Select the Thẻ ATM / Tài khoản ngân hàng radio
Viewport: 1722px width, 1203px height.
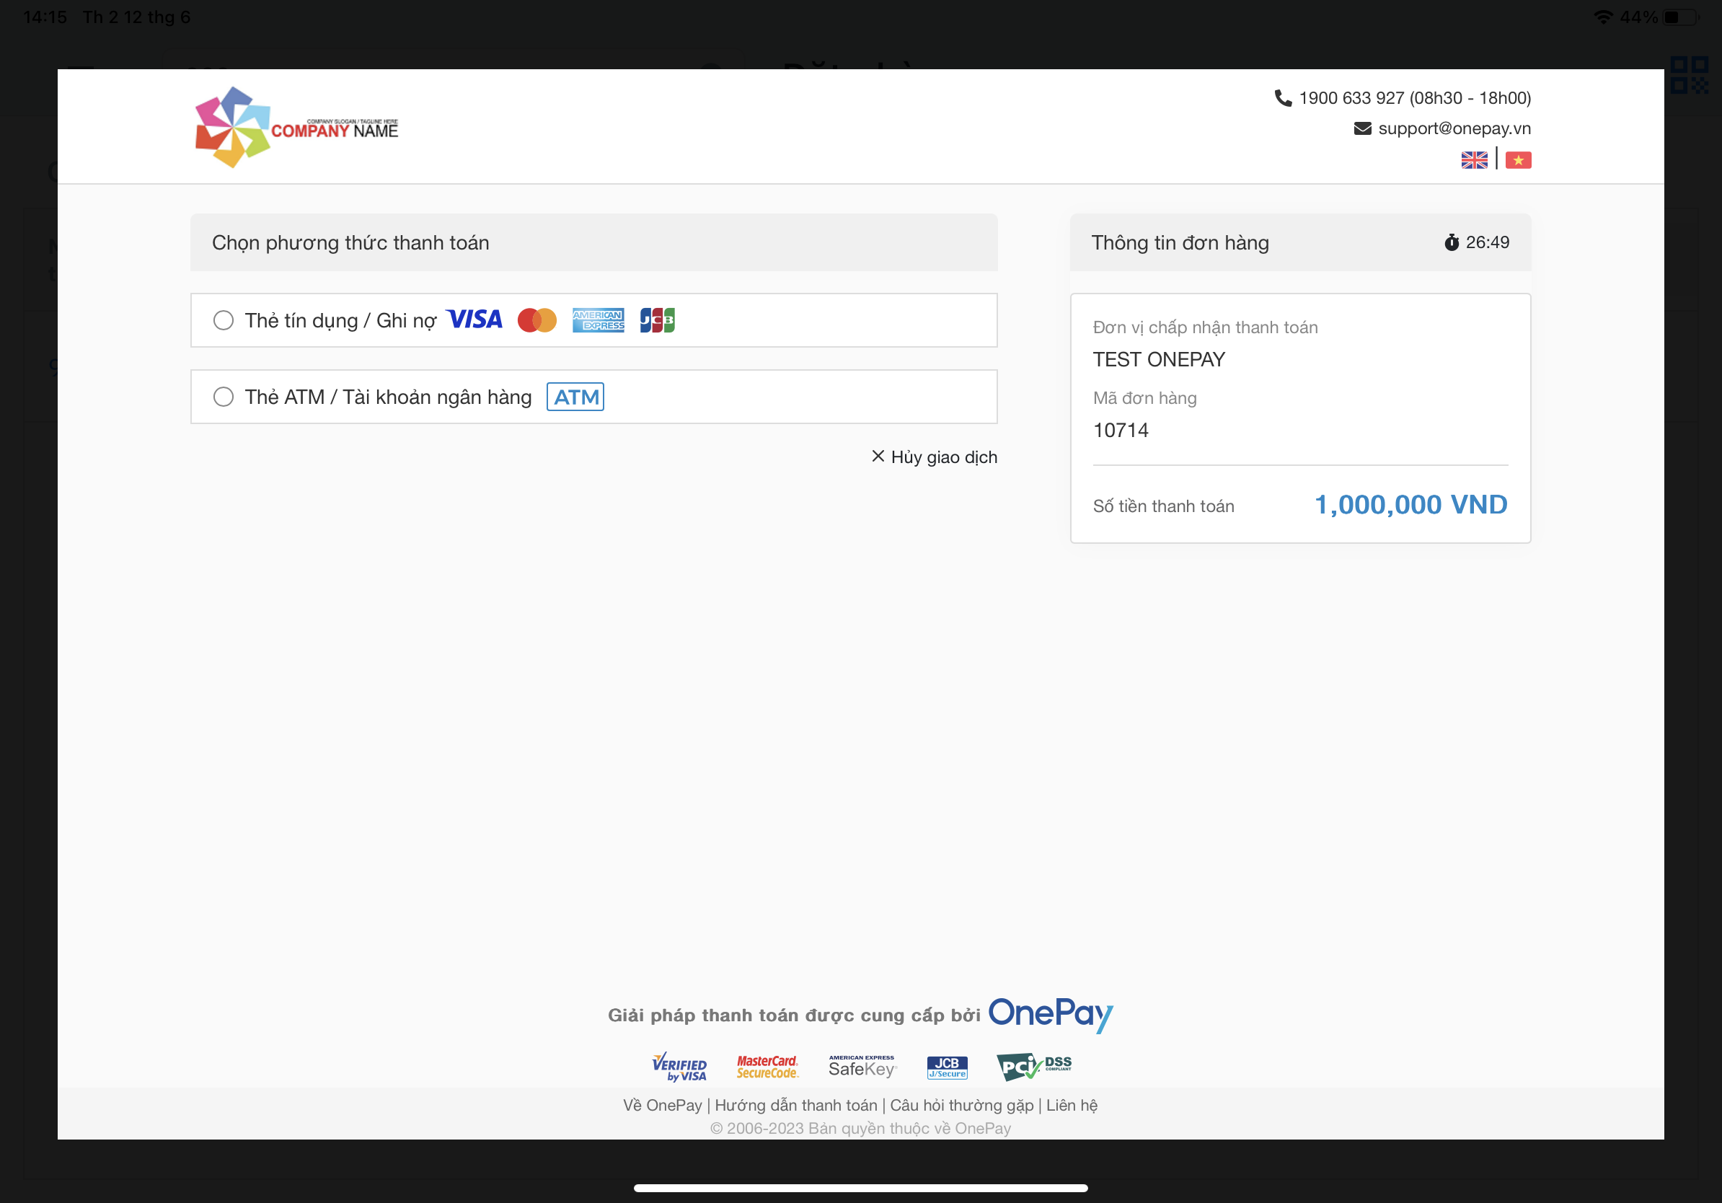click(224, 397)
